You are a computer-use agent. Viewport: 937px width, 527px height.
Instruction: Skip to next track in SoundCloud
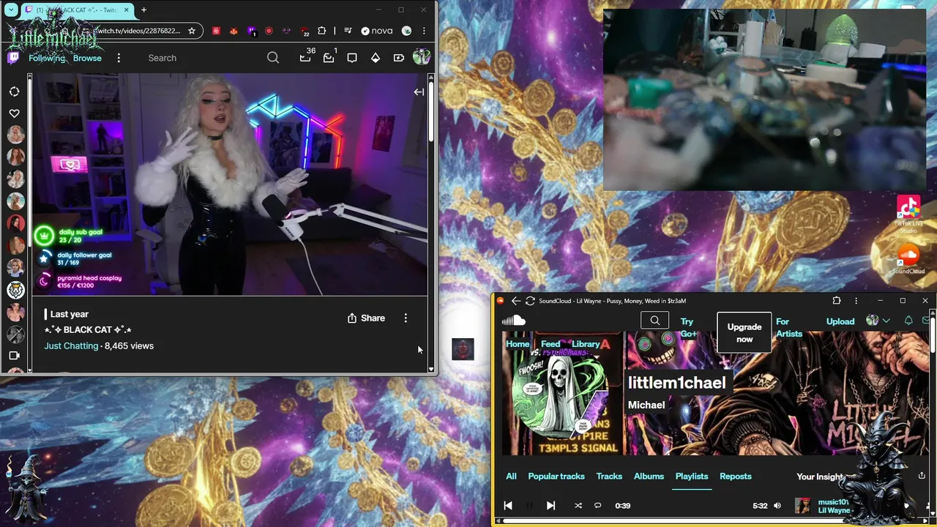click(x=550, y=506)
